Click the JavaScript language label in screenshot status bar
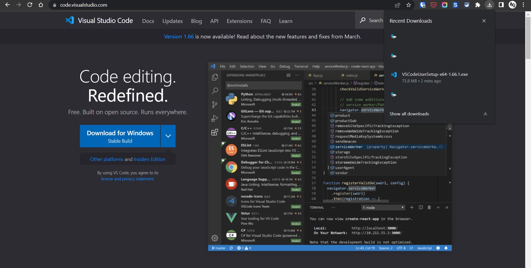The image size is (531, 268). [425, 248]
